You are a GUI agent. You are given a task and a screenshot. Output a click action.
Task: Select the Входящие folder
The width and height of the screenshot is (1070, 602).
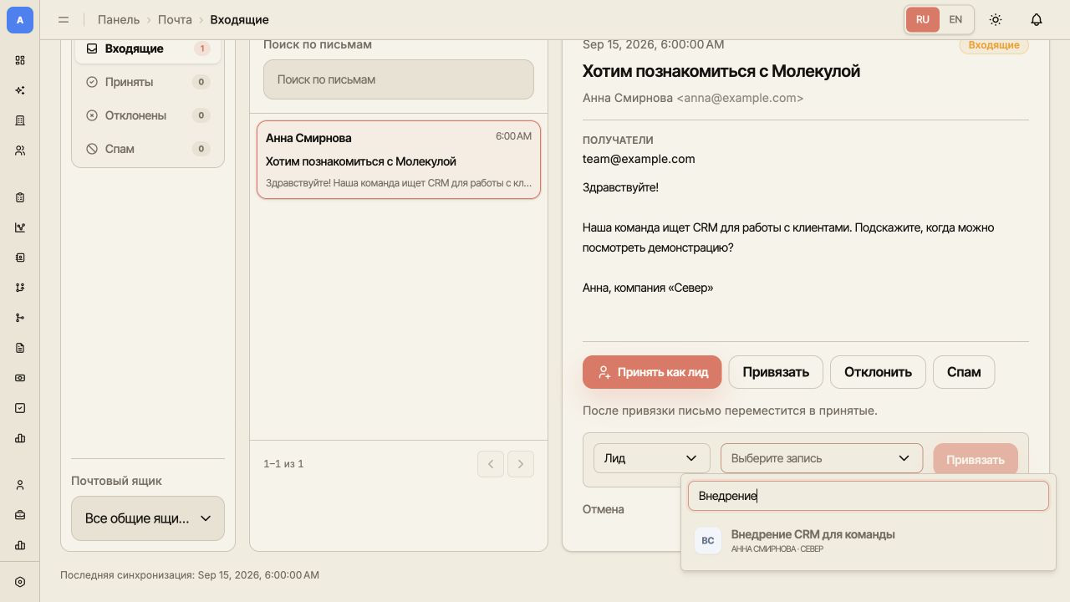click(x=148, y=48)
